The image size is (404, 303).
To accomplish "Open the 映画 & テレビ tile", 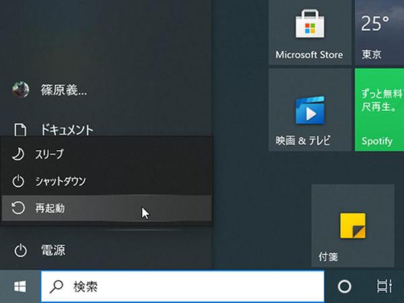I will click(x=308, y=110).
